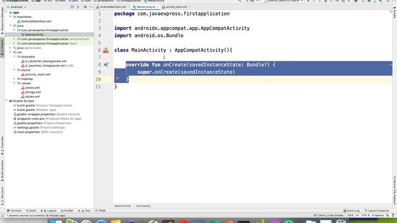
Task: Collapse the manifests folder
Action: [x=11, y=17]
